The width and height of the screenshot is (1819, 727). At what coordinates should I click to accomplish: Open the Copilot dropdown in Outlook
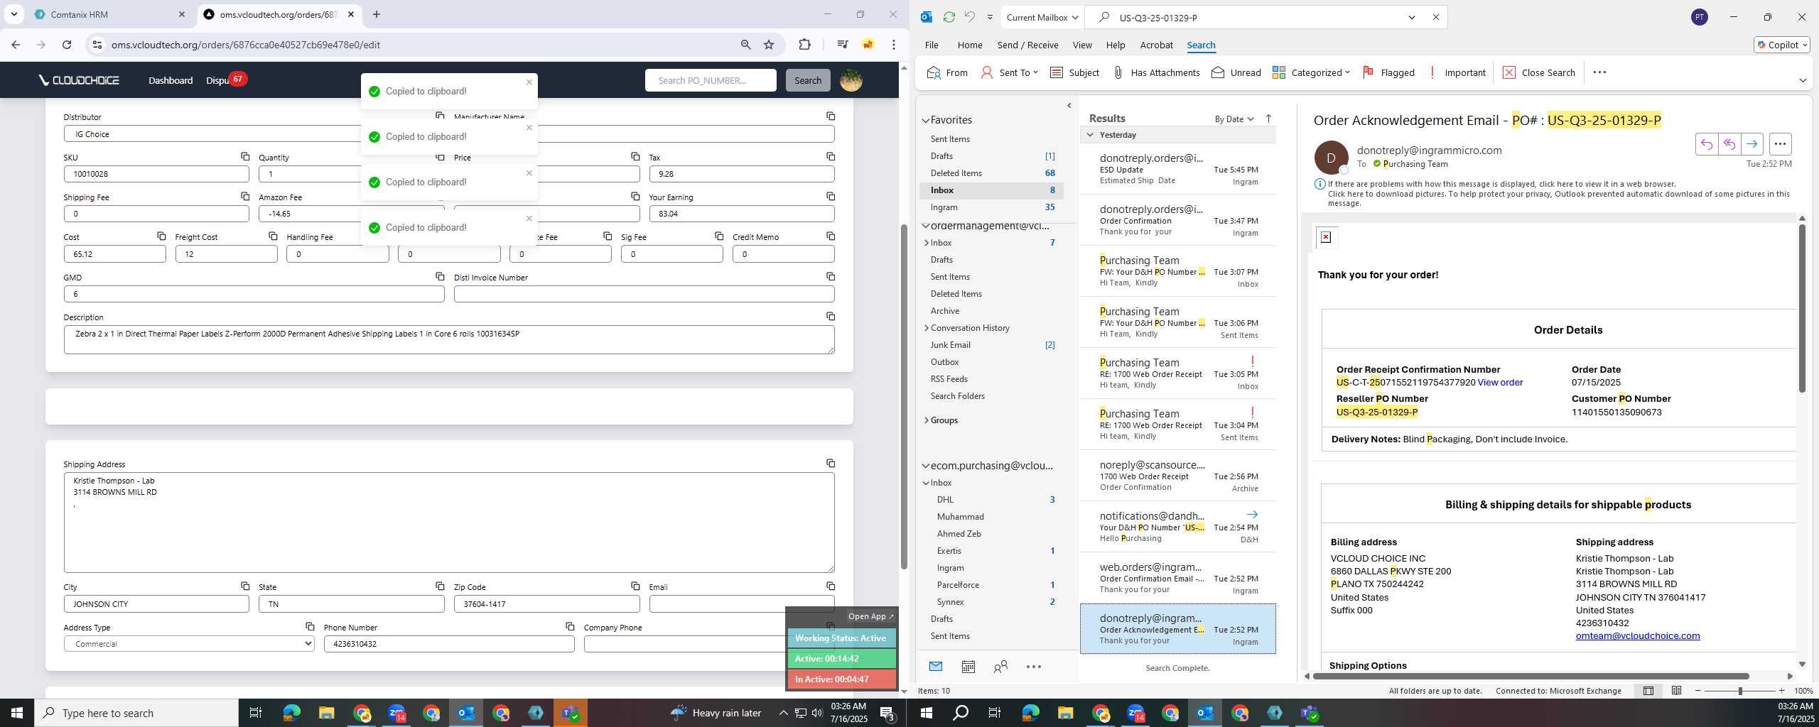tap(1782, 45)
